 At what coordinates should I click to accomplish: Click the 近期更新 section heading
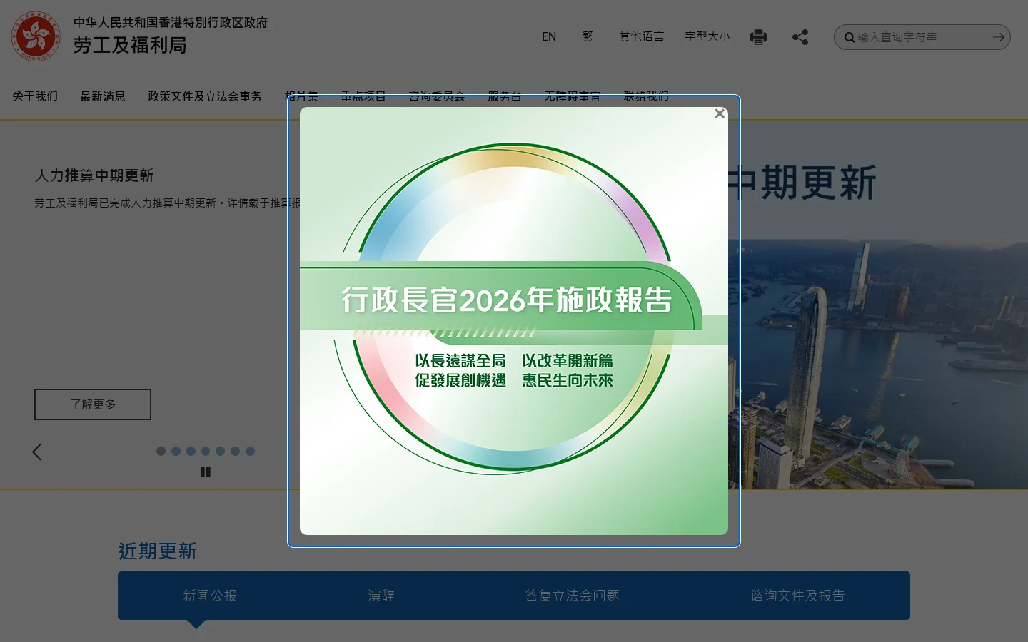click(157, 551)
